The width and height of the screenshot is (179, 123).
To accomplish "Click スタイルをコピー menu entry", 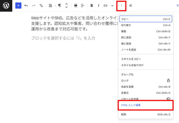I will click(x=146, y=59).
